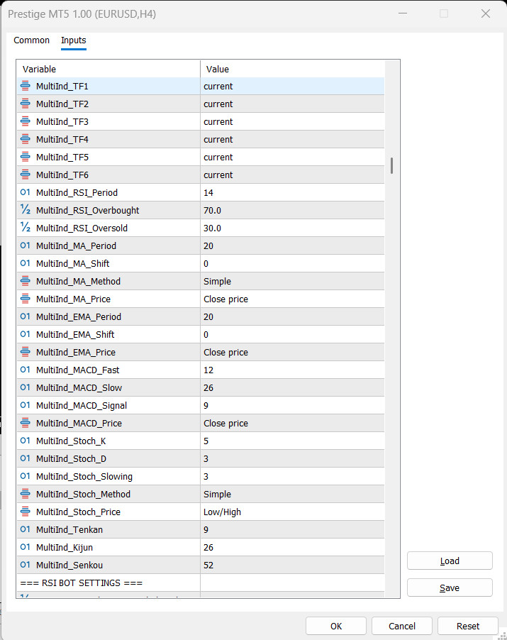This screenshot has height=640, width=507.
Task: Click the integer icon beside MultiInd_MACD_Signal
Action: (26, 405)
